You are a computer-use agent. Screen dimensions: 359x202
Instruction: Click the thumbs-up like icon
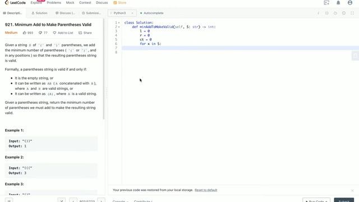tap(25, 33)
